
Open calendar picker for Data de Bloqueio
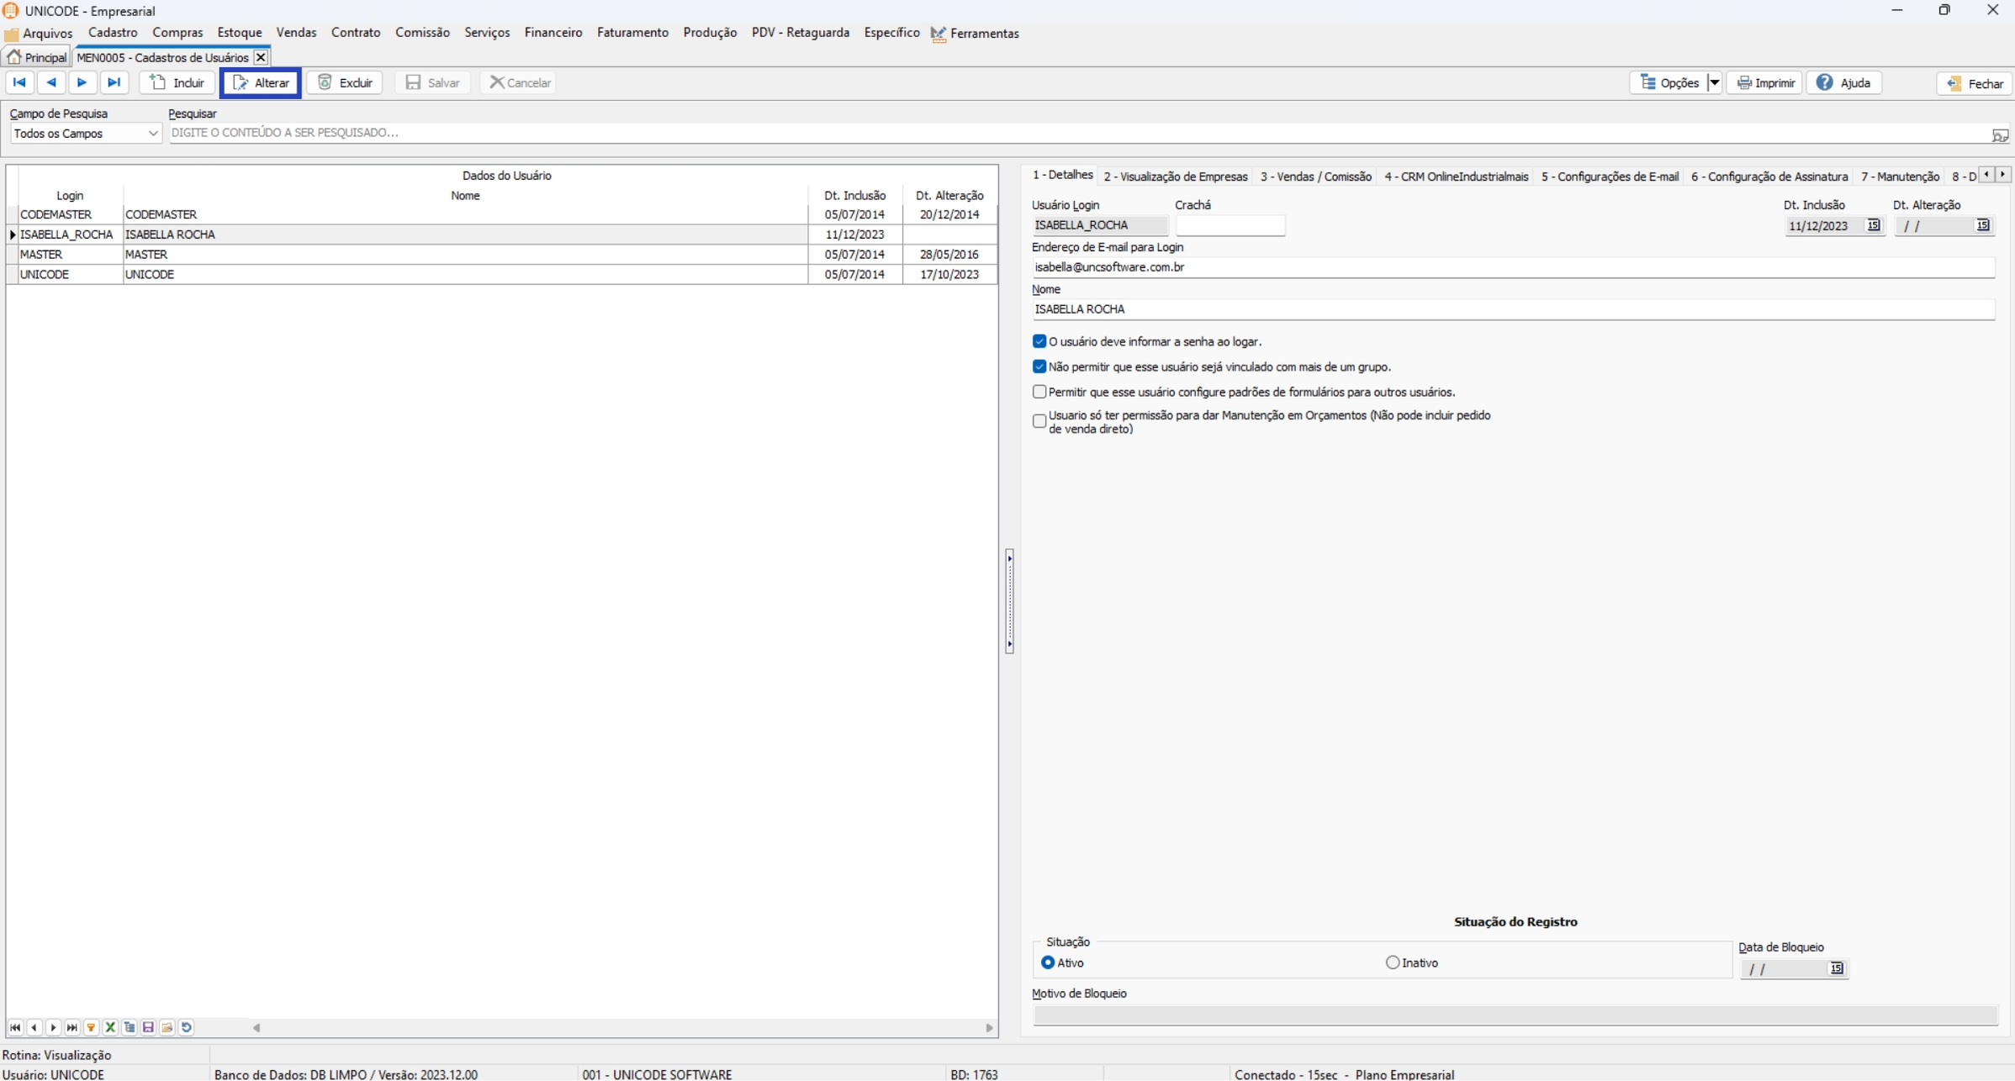pos(1836,968)
